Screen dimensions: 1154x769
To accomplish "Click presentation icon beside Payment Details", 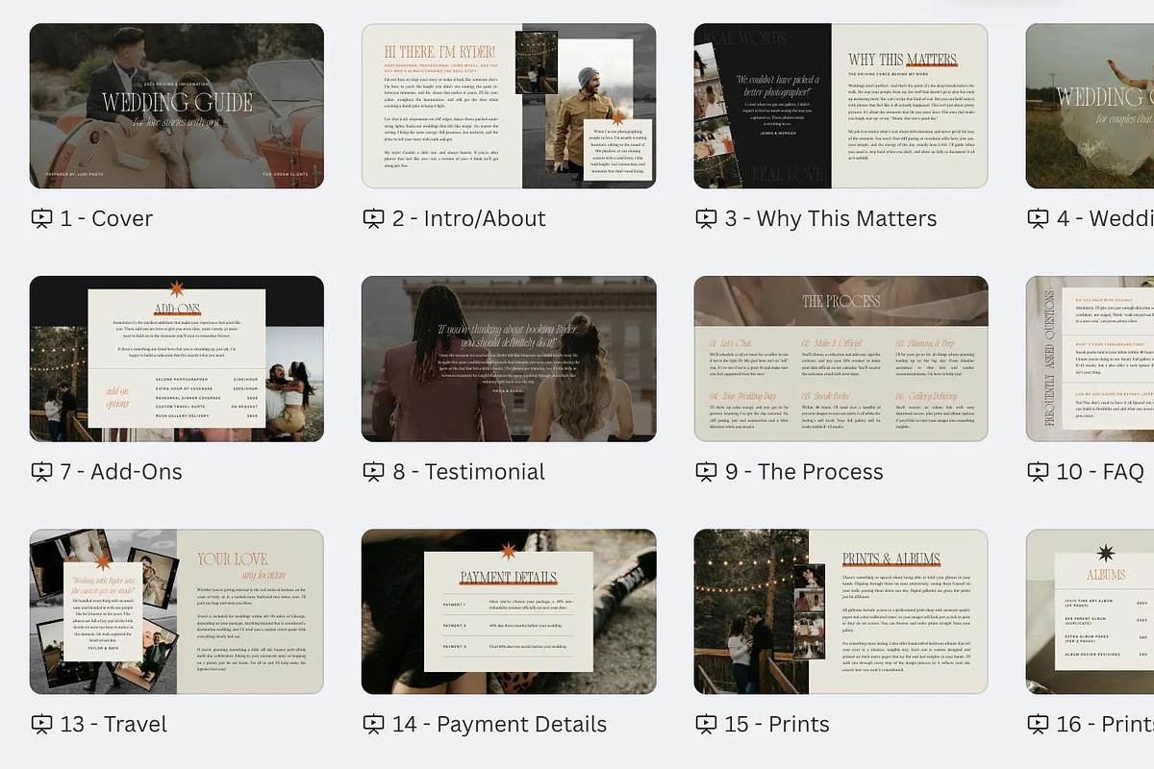I will [x=373, y=724].
